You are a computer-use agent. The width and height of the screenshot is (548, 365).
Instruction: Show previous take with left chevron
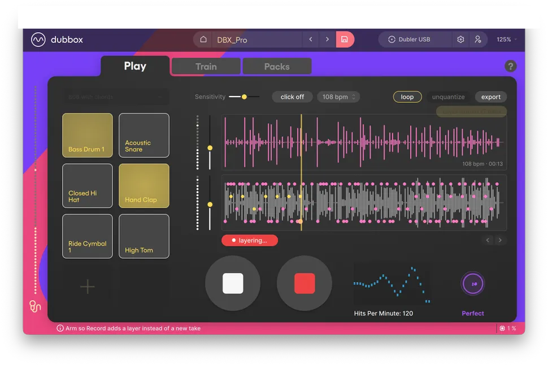point(488,240)
